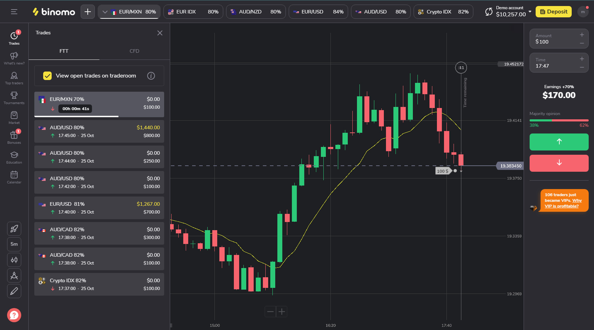Open the Market sidebar item
The width and height of the screenshot is (594, 330).
pyautogui.click(x=14, y=118)
